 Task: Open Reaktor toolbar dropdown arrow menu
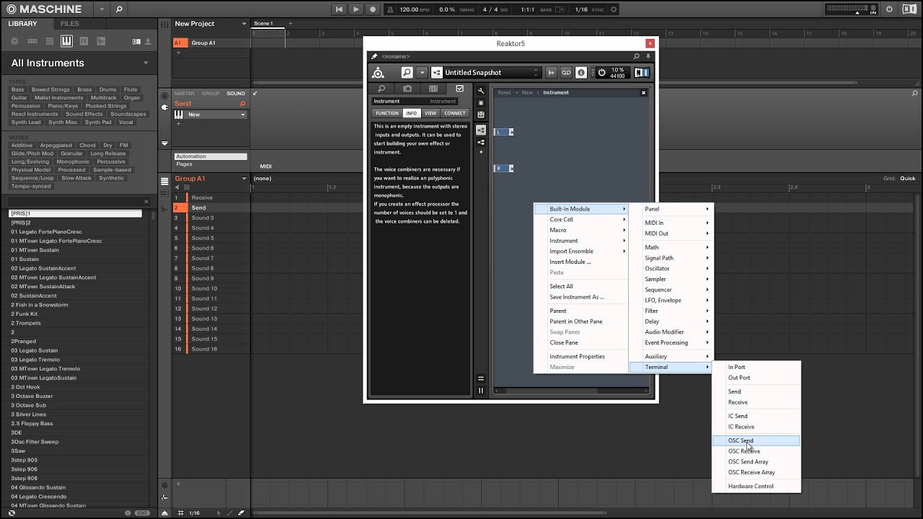point(423,73)
